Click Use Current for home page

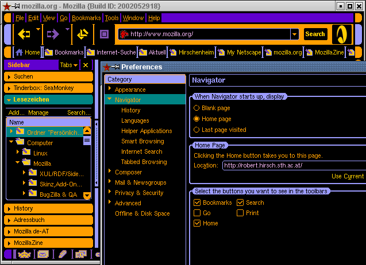[348, 176]
